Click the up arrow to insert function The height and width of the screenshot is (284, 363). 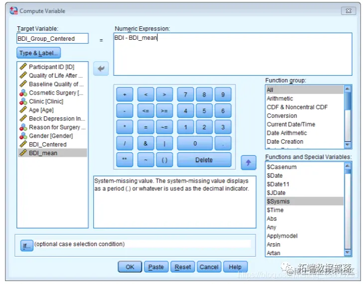[x=248, y=163]
